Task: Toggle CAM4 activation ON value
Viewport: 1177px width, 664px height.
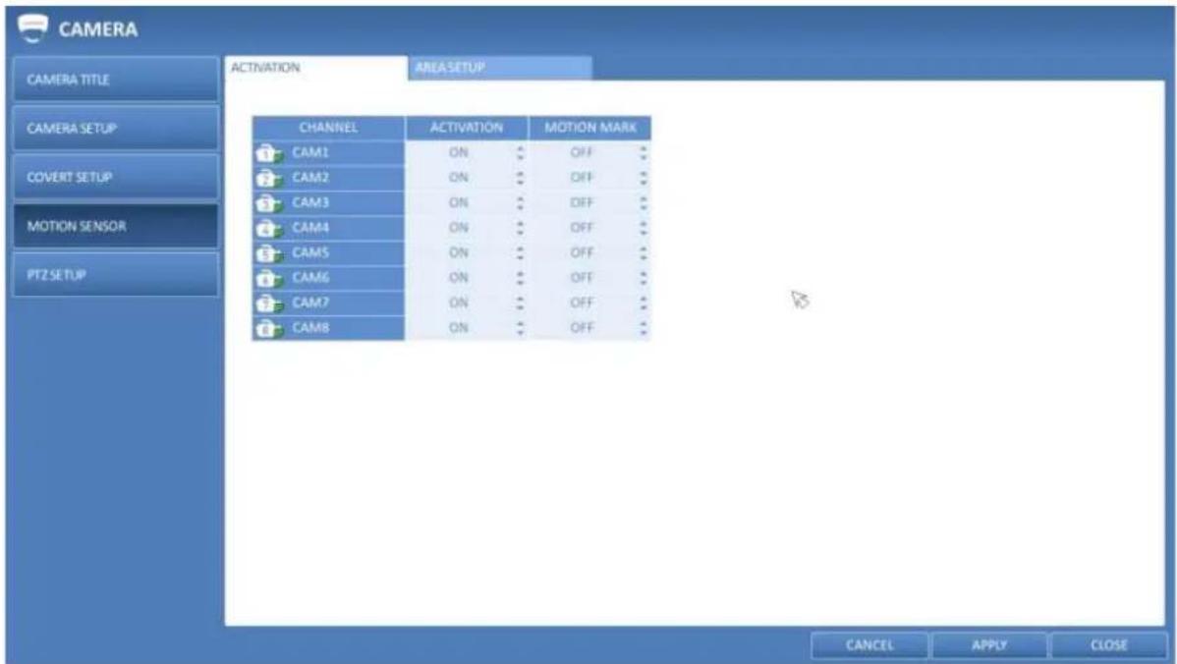Action: click(459, 228)
